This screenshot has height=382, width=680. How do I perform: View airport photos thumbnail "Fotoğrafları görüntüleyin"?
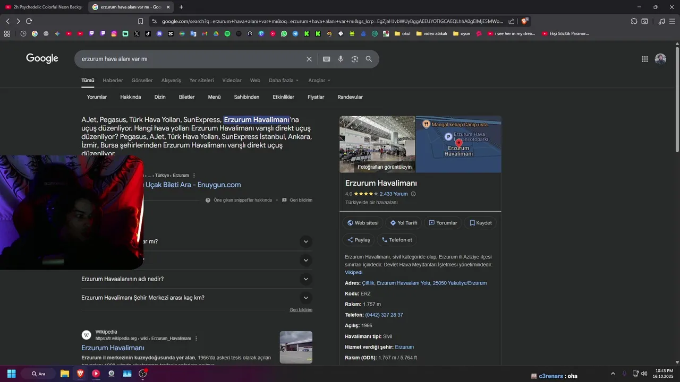(x=377, y=144)
